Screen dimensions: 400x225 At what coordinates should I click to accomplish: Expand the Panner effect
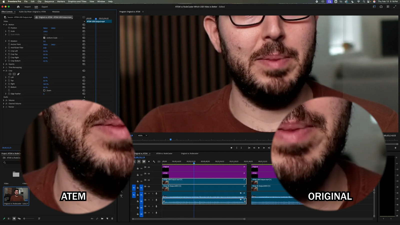point(3,107)
